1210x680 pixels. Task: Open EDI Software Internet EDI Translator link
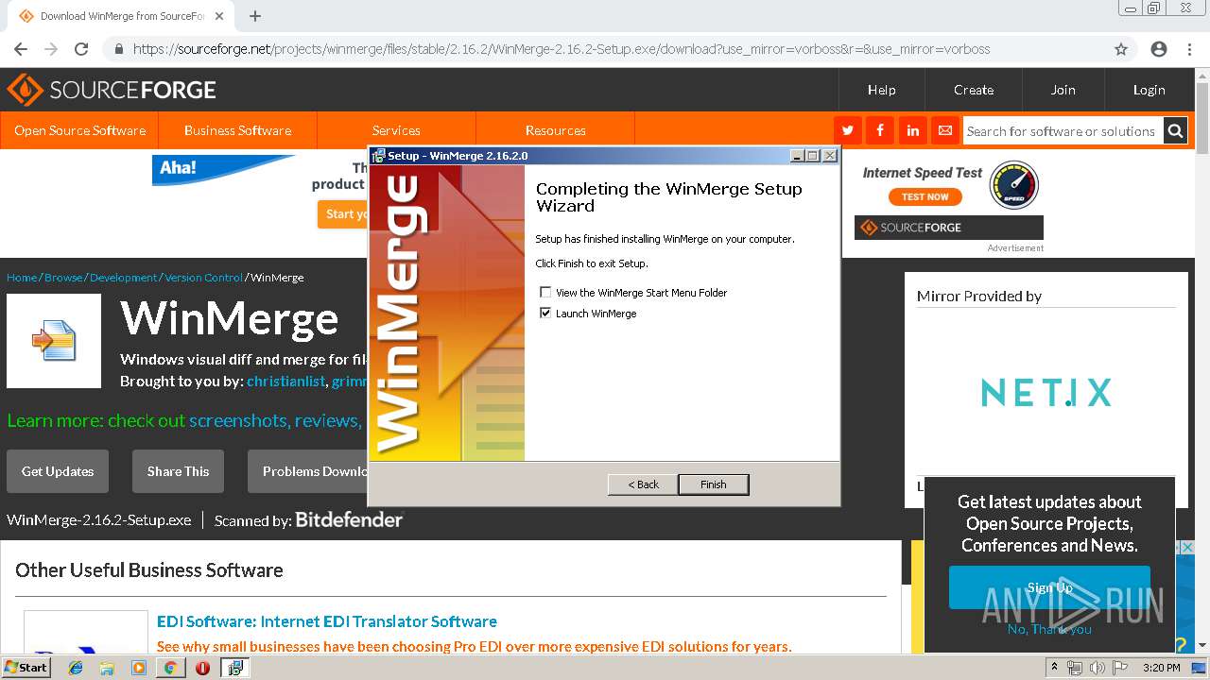[327, 621]
